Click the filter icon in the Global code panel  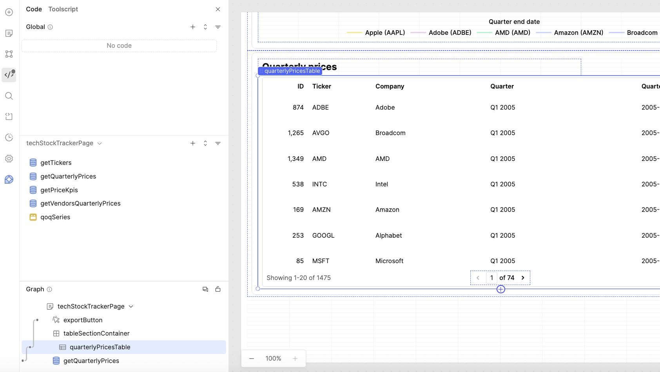click(x=218, y=27)
